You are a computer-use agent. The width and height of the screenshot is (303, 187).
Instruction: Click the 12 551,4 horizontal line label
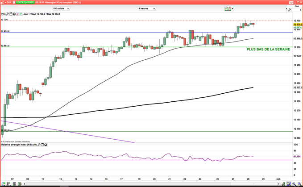pos(5,46)
